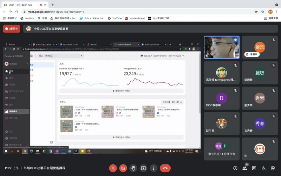The image size is (281, 176).
Task: Click 首頁 home in shared Facebook sidebar
Action: pos(16,71)
